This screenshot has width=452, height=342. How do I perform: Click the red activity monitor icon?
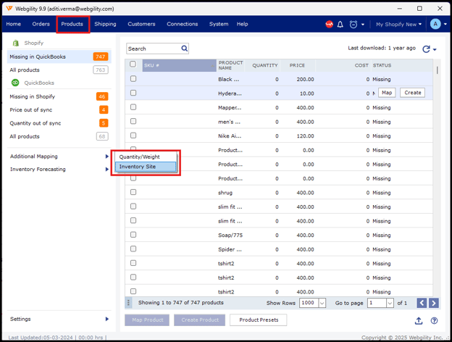330,24
